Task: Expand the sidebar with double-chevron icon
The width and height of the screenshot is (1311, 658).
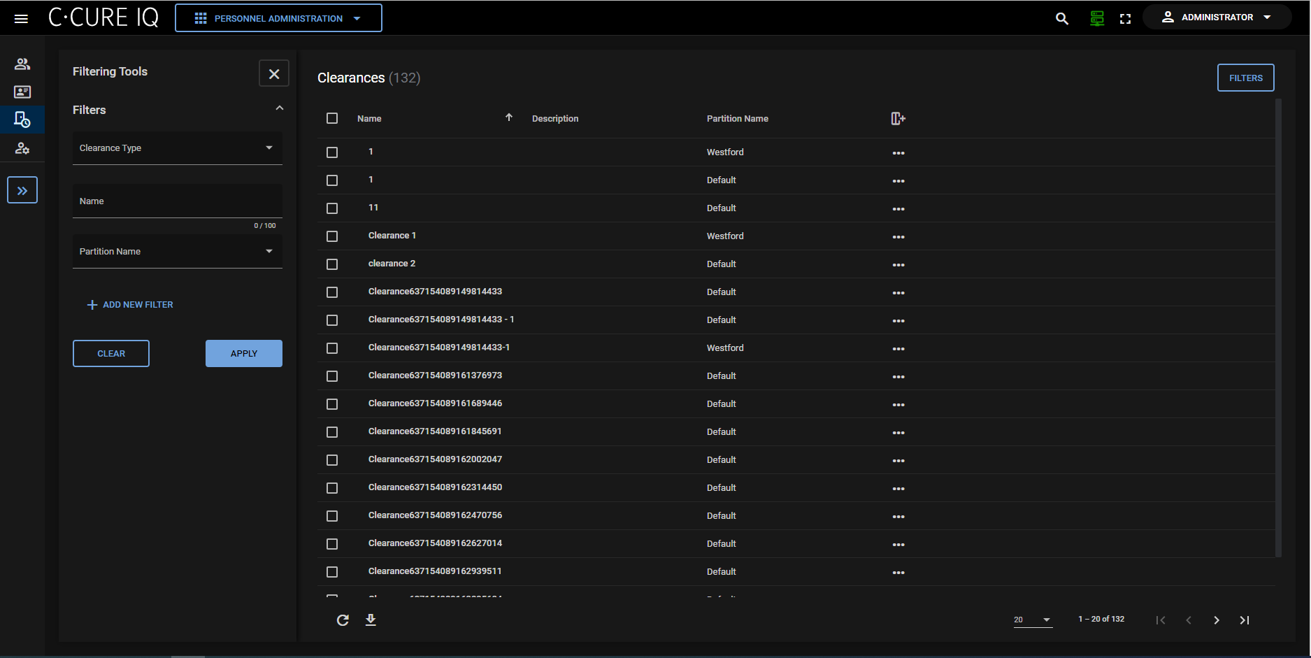Action: pyautogui.click(x=22, y=190)
